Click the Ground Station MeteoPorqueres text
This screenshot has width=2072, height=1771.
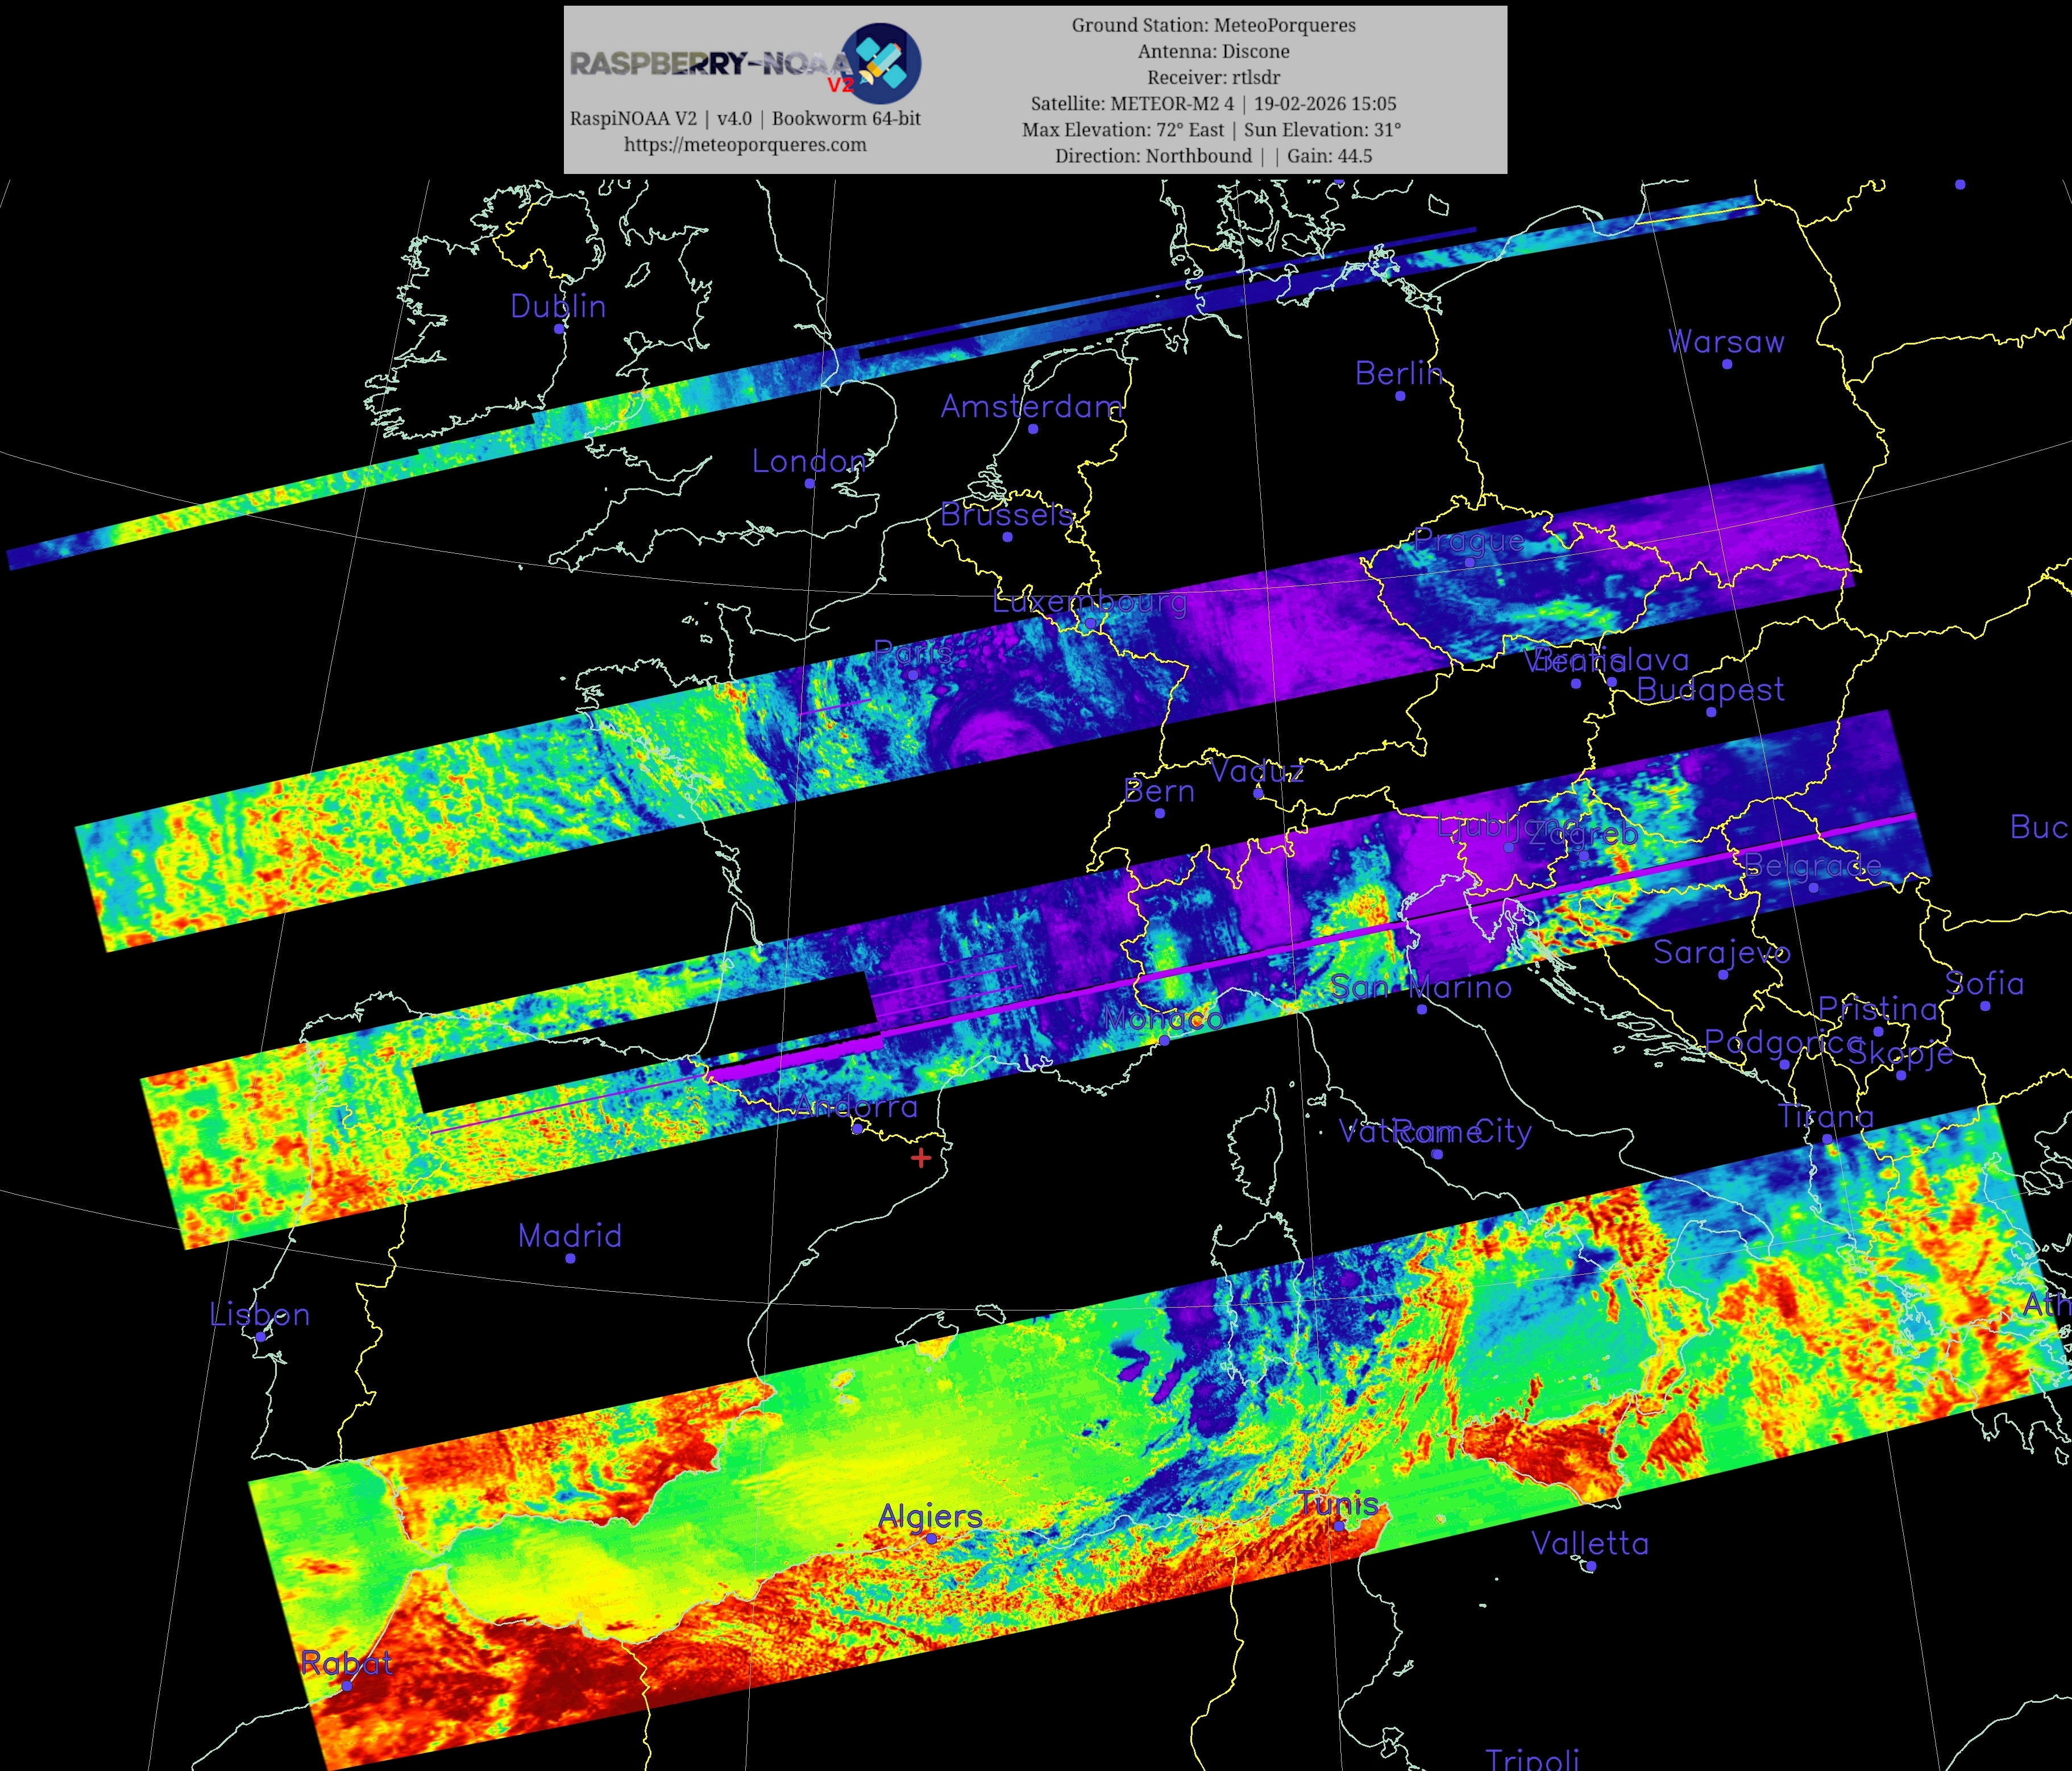click(x=1213, y=25)
